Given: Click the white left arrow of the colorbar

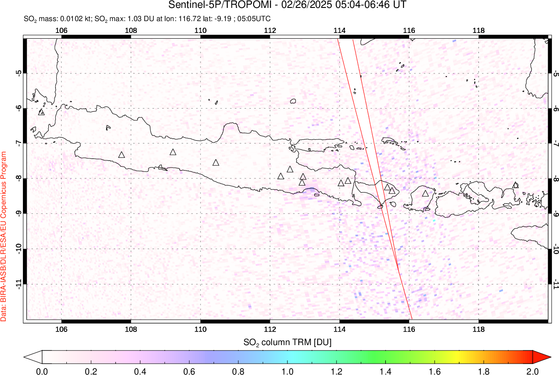Looking at the screenshot, I should 33,357.
